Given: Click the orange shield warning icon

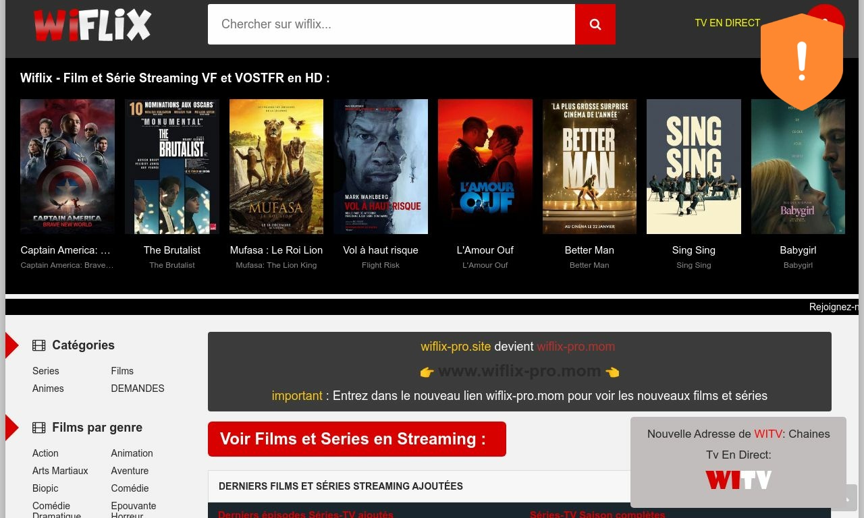Looking at the screenshot, I should pyautogui.click(x=802, y=61).
